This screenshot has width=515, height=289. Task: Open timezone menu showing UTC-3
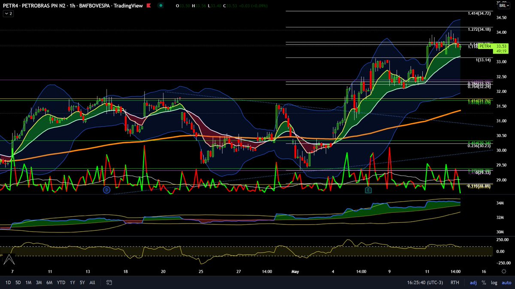tap(425, 283)
